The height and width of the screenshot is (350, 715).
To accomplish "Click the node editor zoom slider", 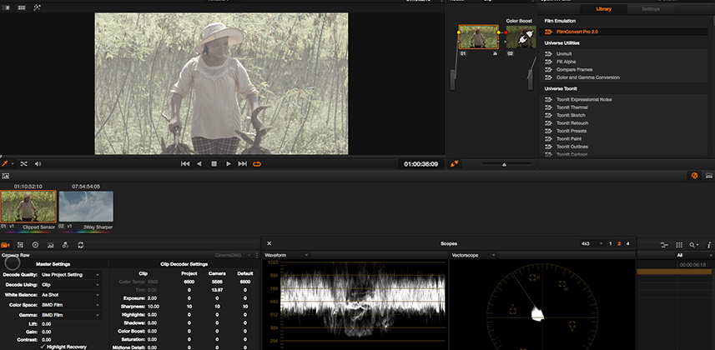I will [506, 164].
